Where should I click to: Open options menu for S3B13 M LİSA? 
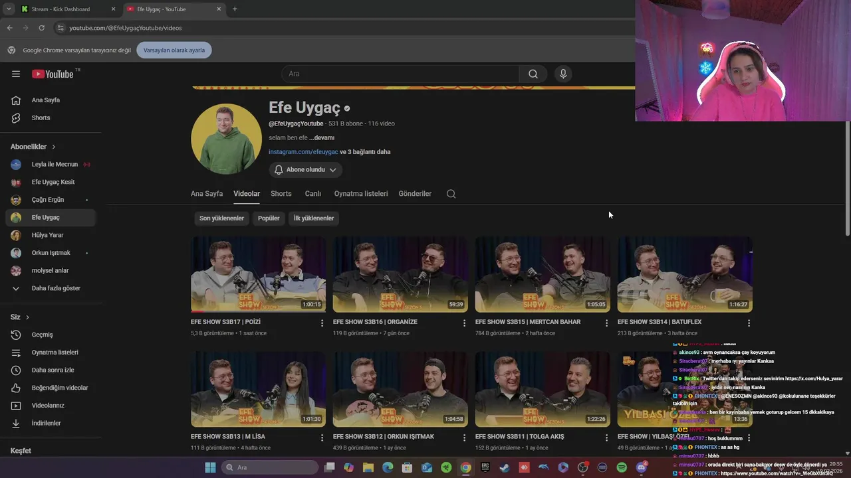pyautogui.click(x=322, y=438)
